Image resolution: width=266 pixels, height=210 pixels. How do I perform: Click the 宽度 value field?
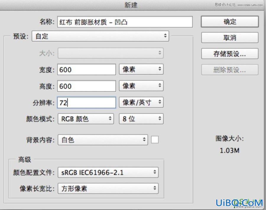pos(87,69)
